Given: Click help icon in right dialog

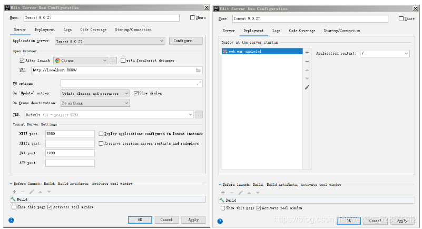Looking at the screenshot, I should click(x=220, y=221).
